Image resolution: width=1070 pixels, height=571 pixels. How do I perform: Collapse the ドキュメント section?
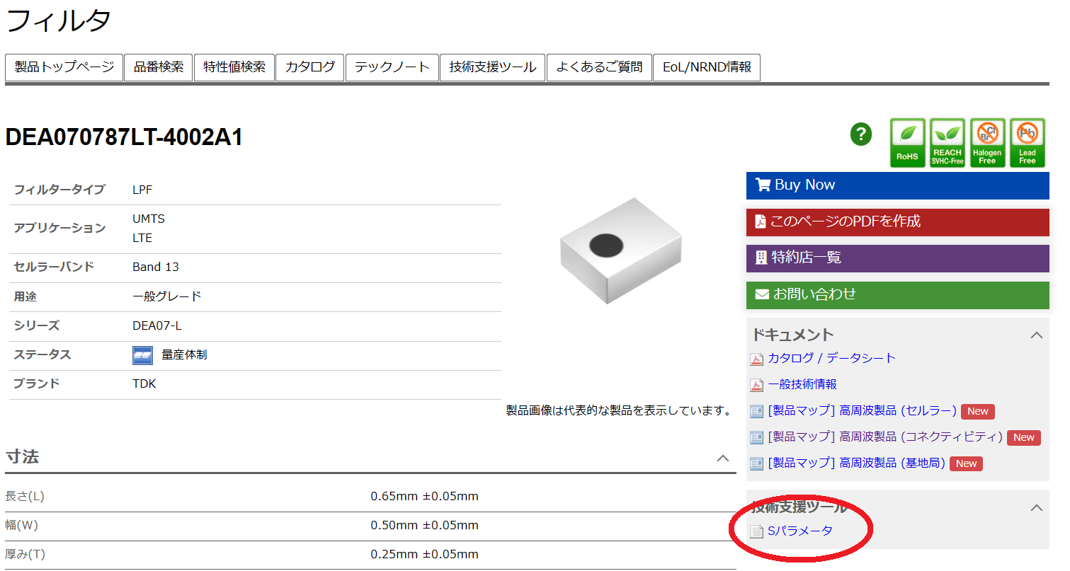tap(1036, 335)
